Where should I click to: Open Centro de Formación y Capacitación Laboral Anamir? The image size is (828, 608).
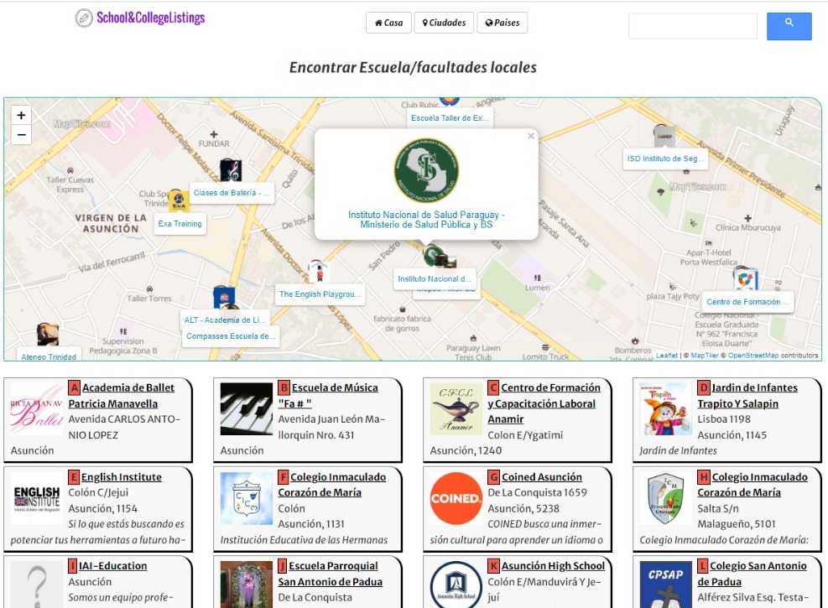[544, 403]
